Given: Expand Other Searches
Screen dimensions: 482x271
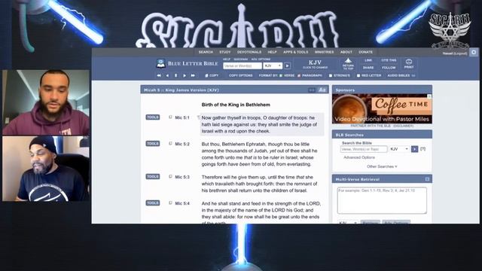Looking at the screenshot, I should 382,166.
